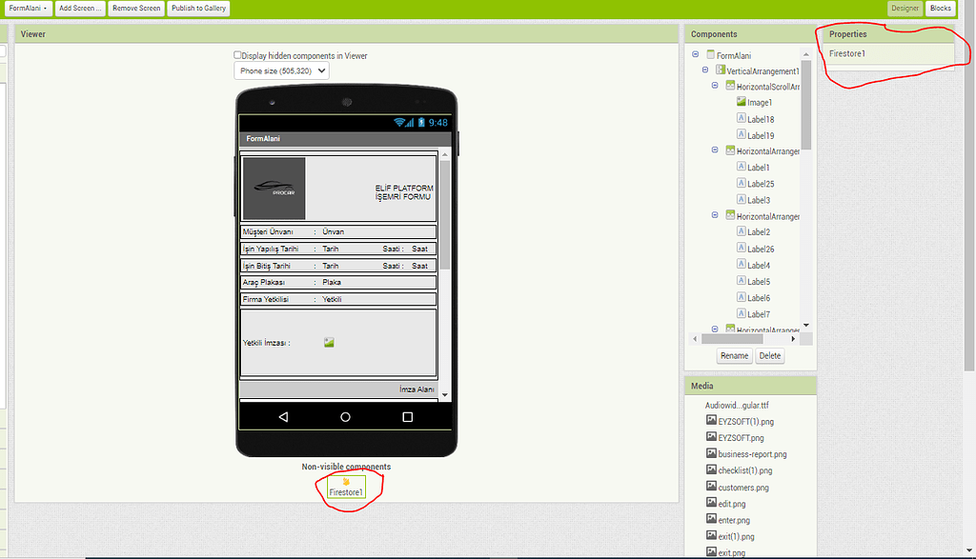The width and height of the screenshot is (976, 559).
Task: Click the Firestore1 non-visible component icon
Action: pos(347,488)
